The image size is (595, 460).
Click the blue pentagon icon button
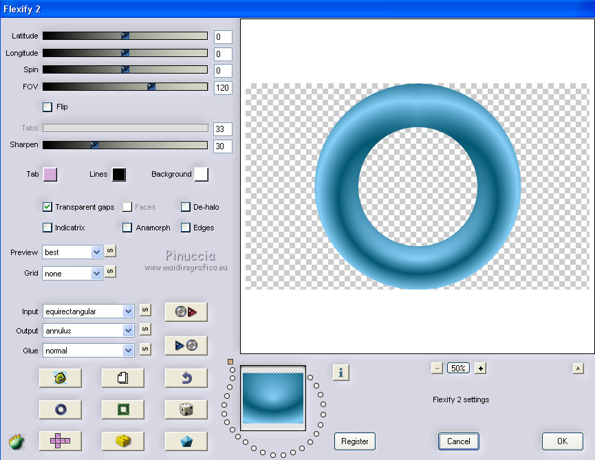(186, 441)
